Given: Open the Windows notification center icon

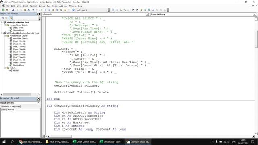Looking at the screenshot, I should click(x=253, y=141).
